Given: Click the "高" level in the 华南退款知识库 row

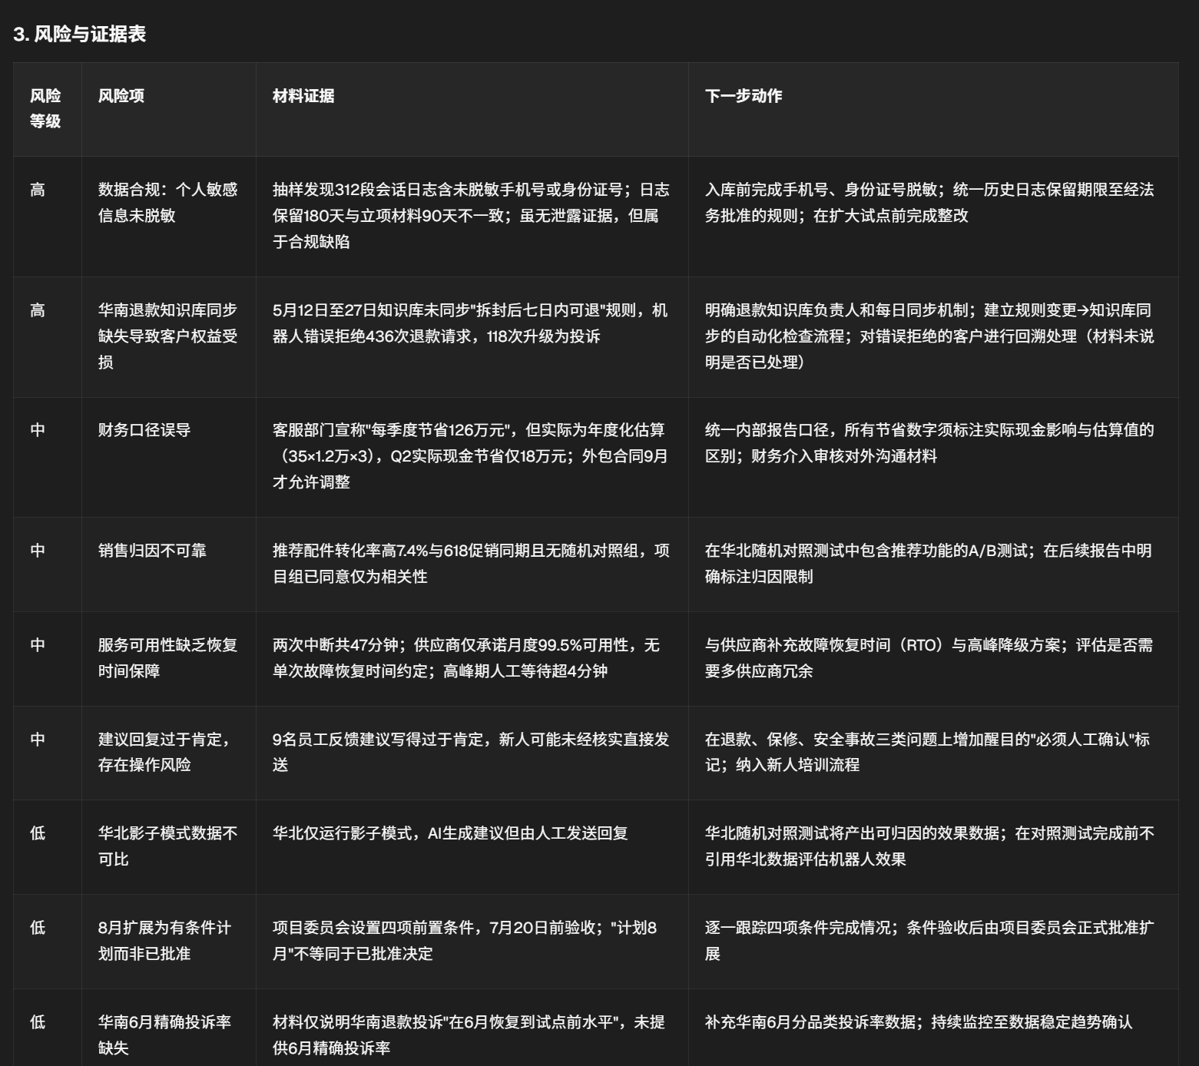Looking at the screenshot, I should [38, 310].
